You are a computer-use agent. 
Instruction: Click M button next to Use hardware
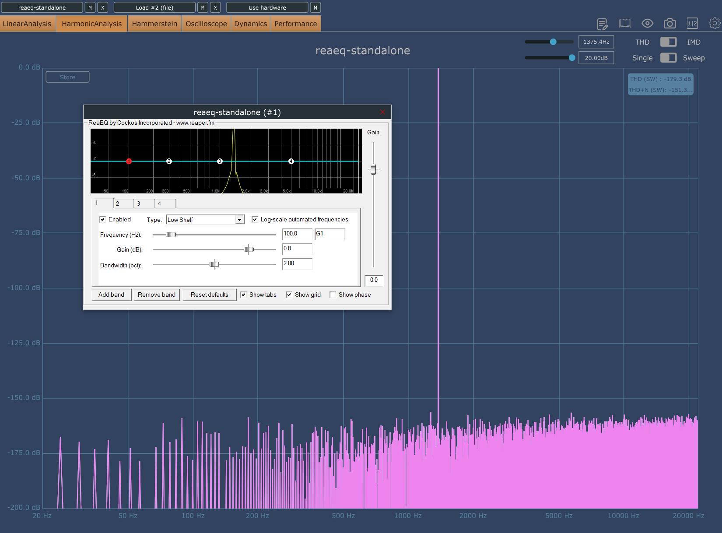tap(315, 7)
